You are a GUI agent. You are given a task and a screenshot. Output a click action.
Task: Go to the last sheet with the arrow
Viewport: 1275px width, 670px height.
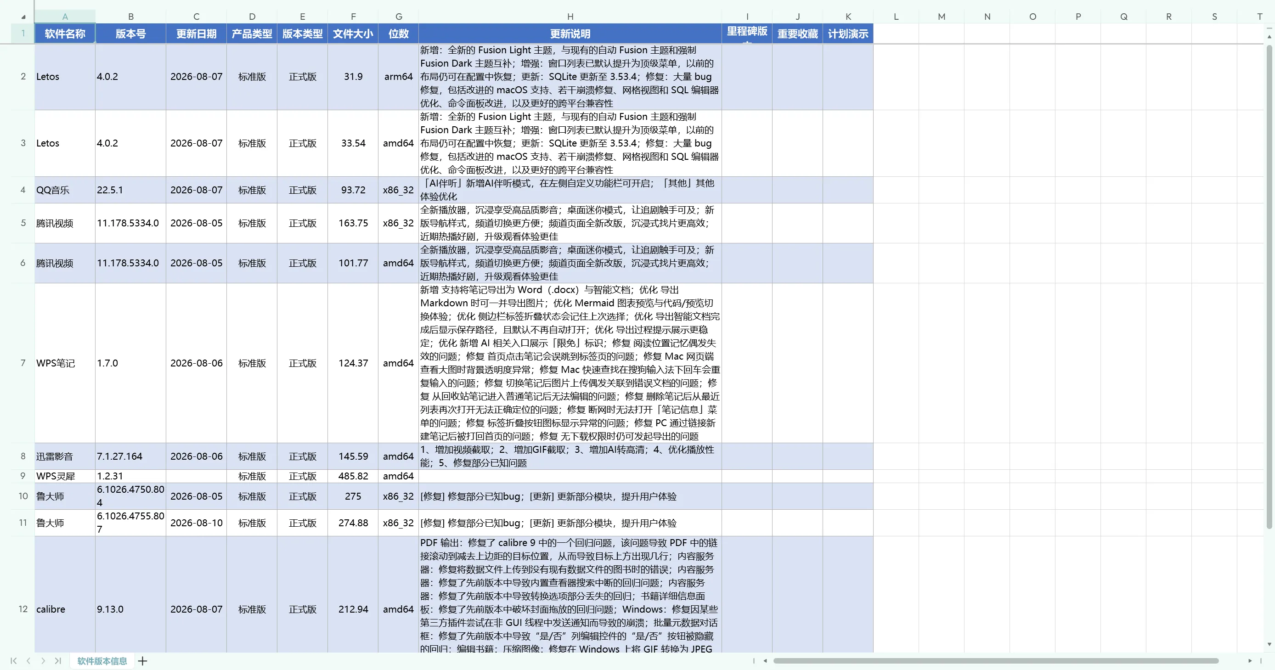coord(58,661)
